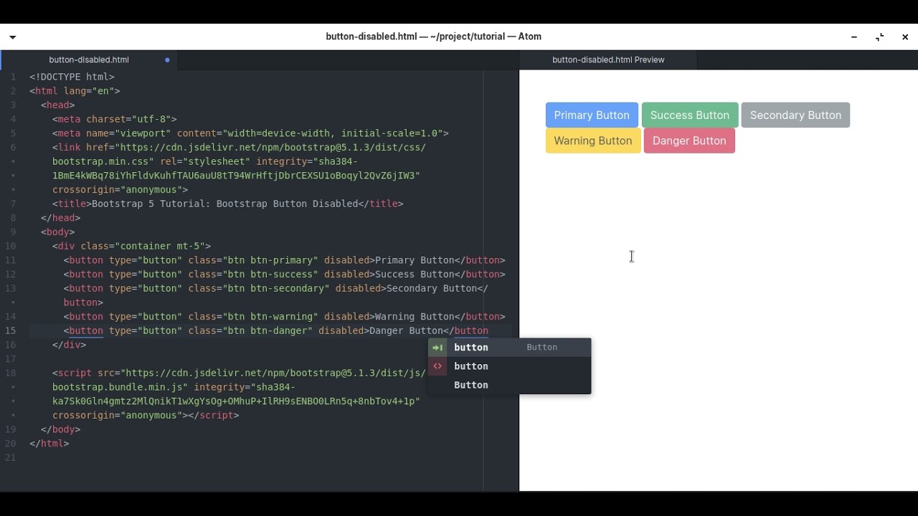Click the tag brackets icon in autocomplete
Viewport: 918px width, 516px height.
click(x=437, y=366)
